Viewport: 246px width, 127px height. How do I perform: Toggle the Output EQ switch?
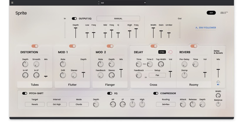[74, 18]
